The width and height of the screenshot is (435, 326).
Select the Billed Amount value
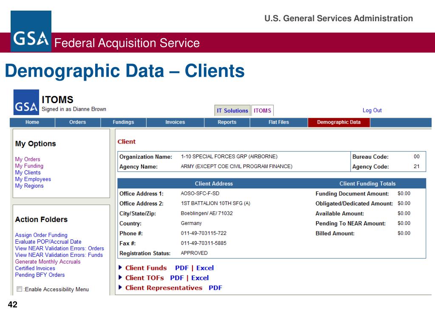pyautogui.click(x=404, y=233)
